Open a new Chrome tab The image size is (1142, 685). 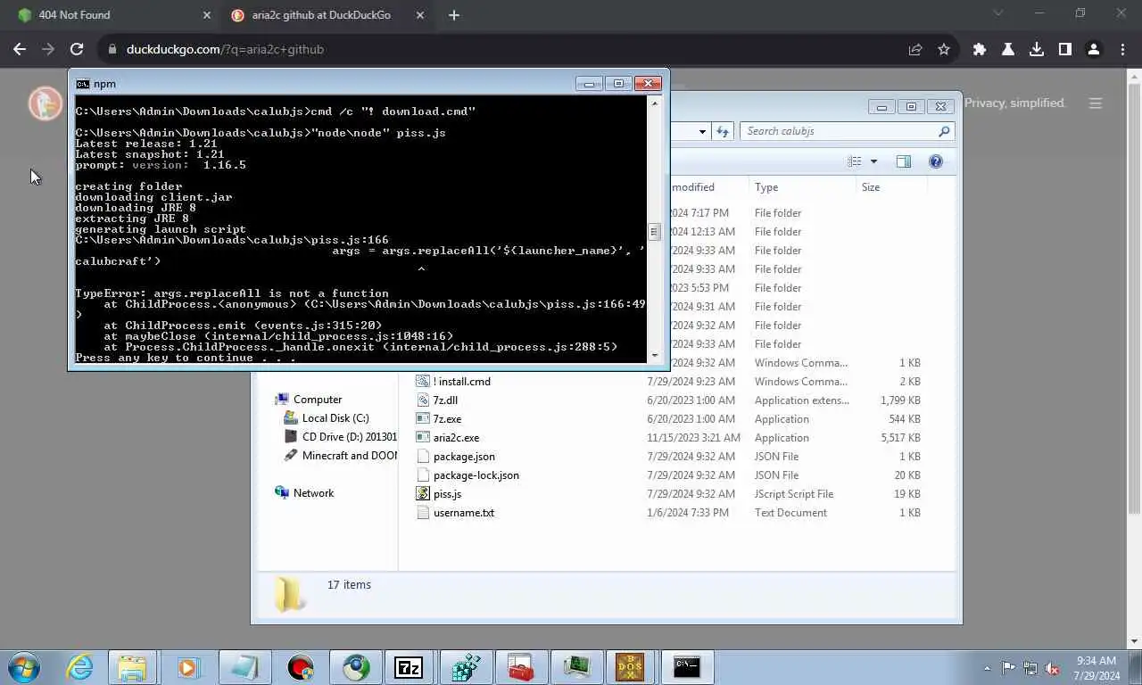click(x=454, y=15)
